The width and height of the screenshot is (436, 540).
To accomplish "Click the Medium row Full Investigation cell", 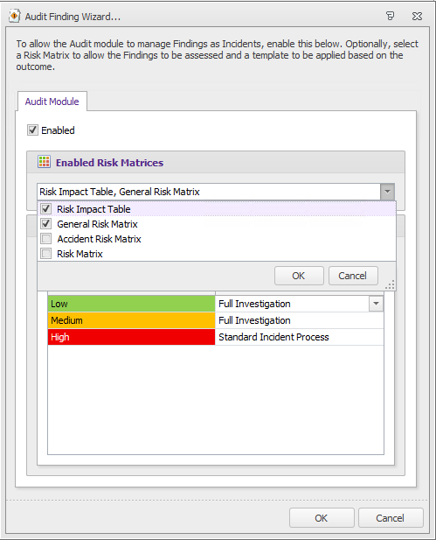I will [299, 320].
